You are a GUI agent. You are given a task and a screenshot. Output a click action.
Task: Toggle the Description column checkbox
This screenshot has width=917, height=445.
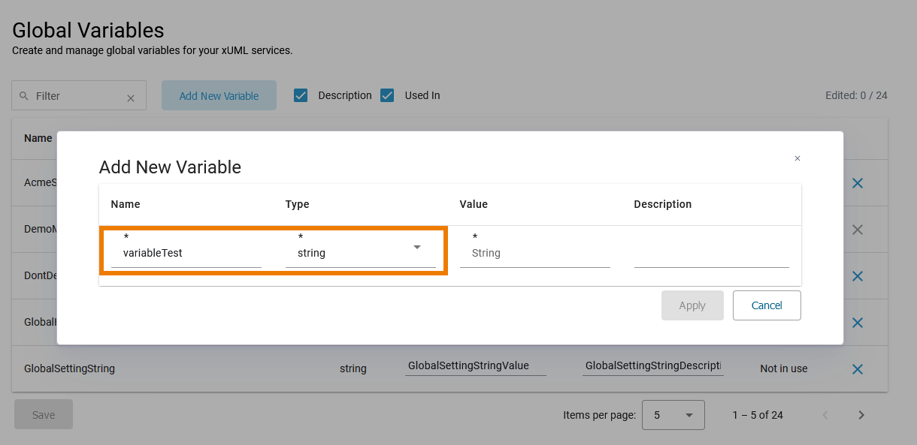click(301, 95)
